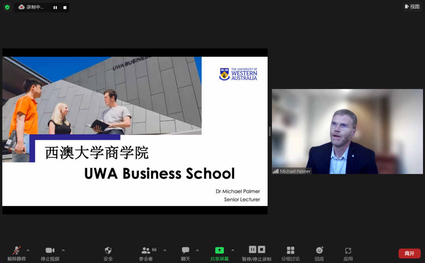425x263 pixels.
Task: Open the Reactions (回应) menu
Action: point(319,253)
